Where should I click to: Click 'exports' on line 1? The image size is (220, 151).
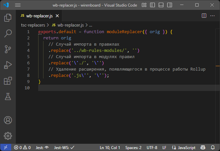click(47, 32)
